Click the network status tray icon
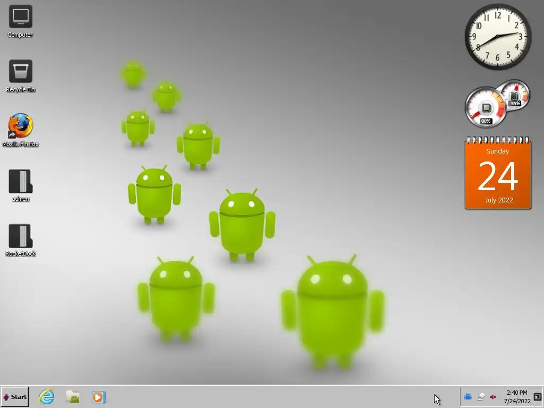544x408 pixels. pos(480,397)
